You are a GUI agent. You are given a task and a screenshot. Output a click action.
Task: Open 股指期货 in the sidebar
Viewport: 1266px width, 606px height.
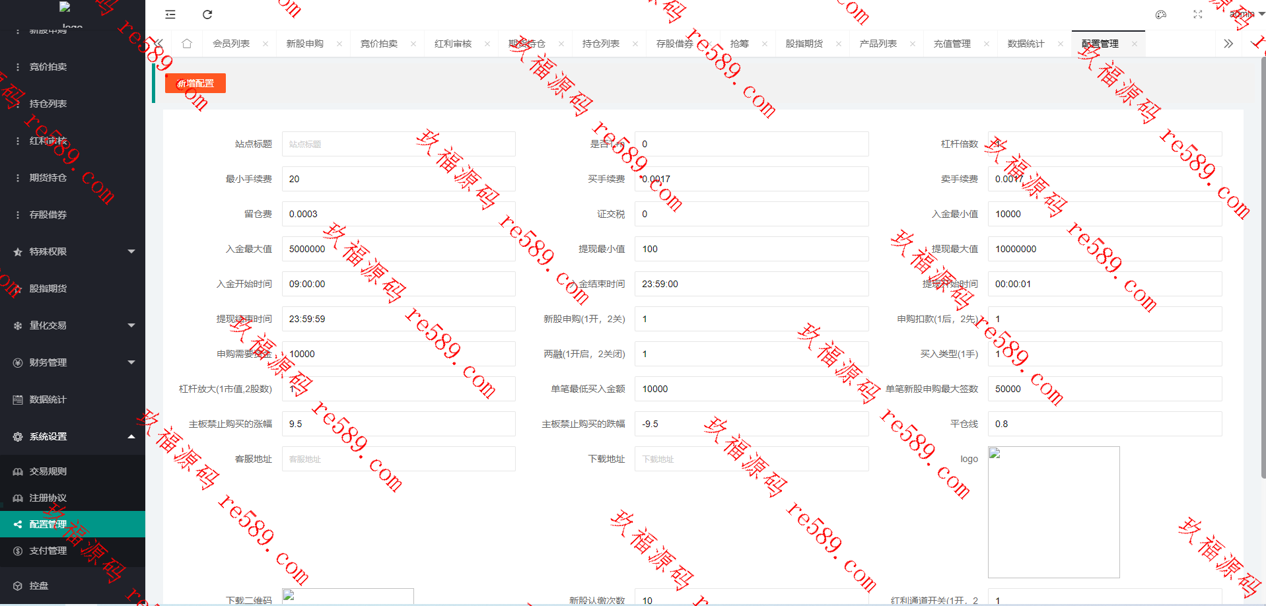click(x=73, y=288)
